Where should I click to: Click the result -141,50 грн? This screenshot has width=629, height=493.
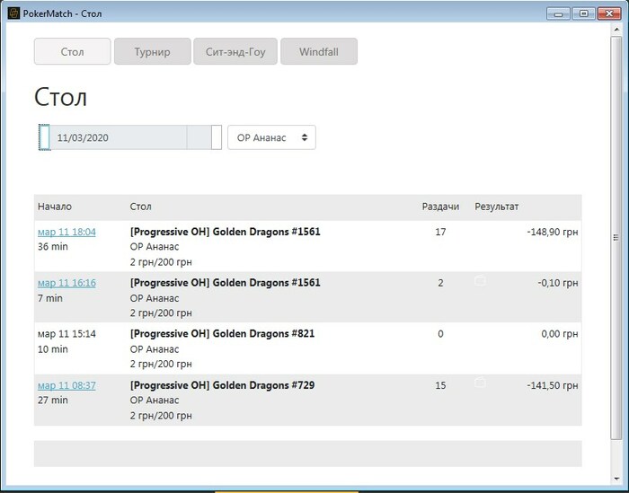tap(553, 385)
